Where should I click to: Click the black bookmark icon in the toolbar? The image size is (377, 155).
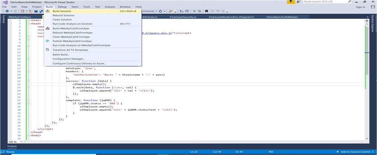(x=206, y=11)
